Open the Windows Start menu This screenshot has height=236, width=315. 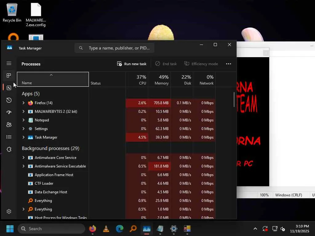point(10,229)
